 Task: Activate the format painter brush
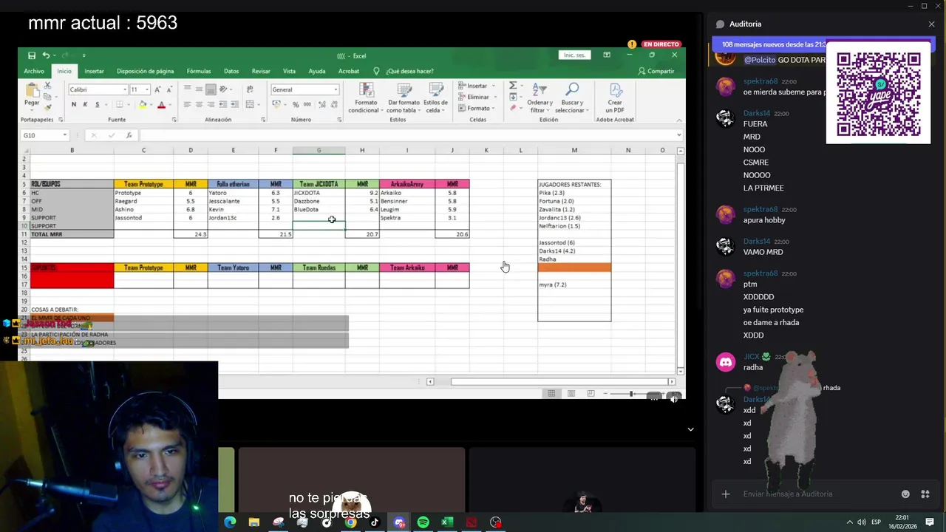pos(47,106)
